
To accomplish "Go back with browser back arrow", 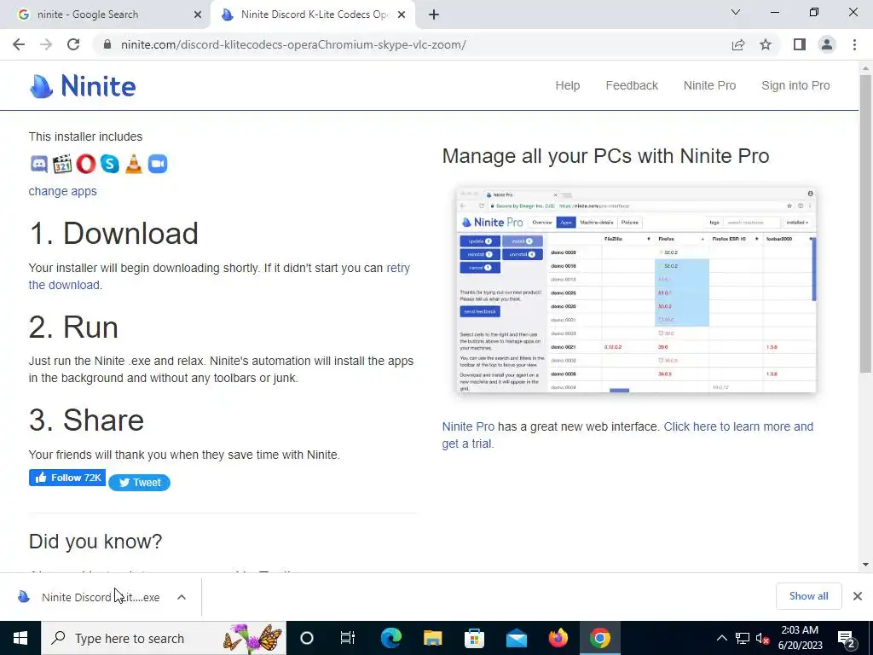I will (19, 44).
